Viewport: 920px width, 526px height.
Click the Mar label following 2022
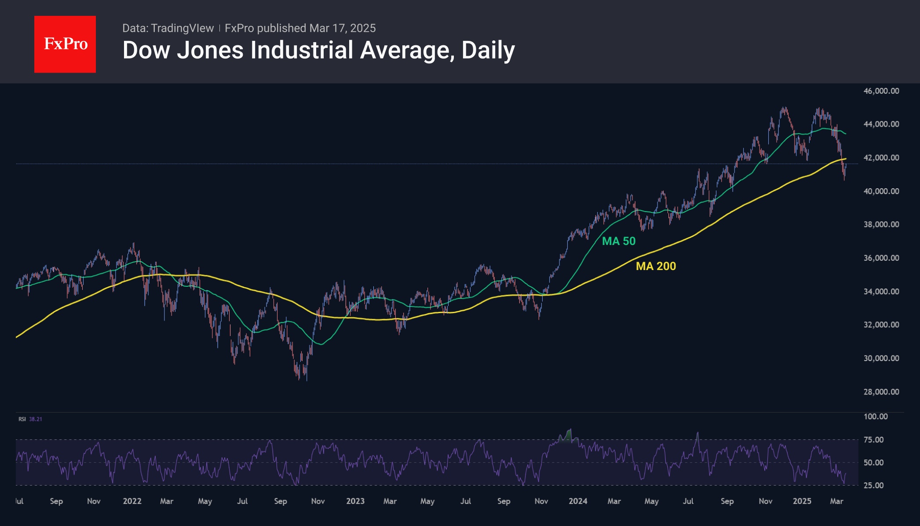tap(167, 501)
